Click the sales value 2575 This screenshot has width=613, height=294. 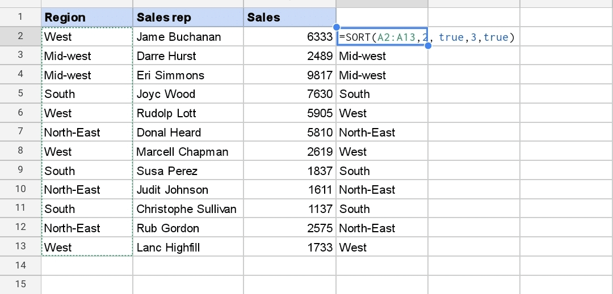[x=289, y=228]
